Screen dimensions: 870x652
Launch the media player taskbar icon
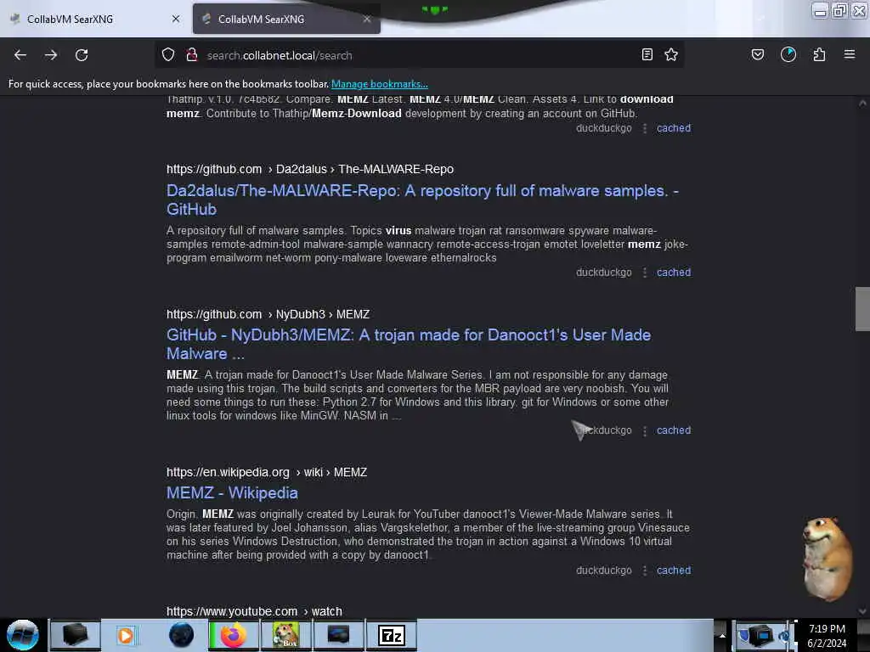tap(126, 635)
